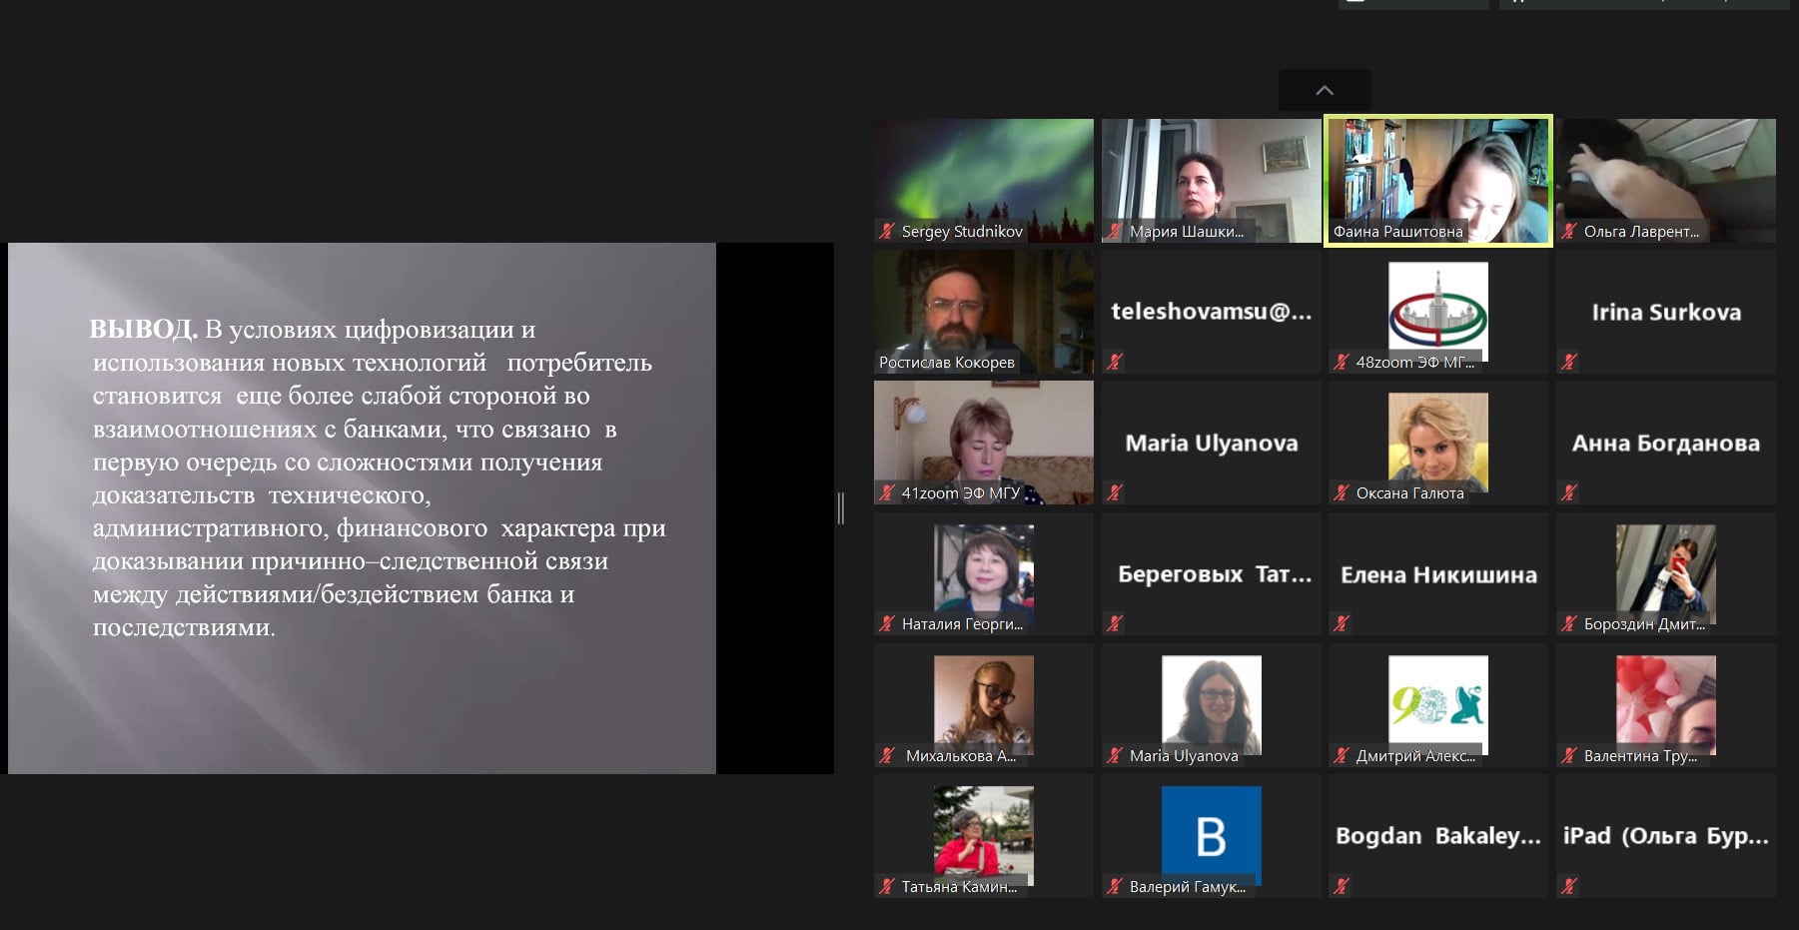Click the muted mic icon beside Валентина Тру…

(1568, 755)
